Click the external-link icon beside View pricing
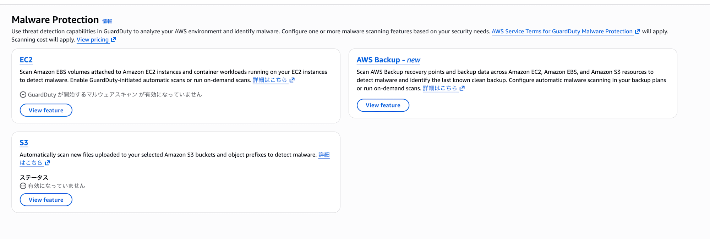710x239 pixels. coord(113,39)
